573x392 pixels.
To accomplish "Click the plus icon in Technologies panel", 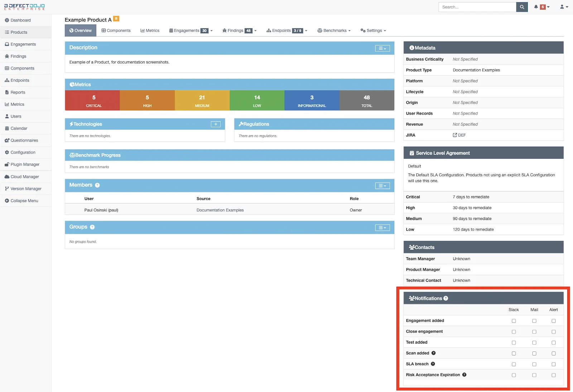I will click(x=216, y=124).
